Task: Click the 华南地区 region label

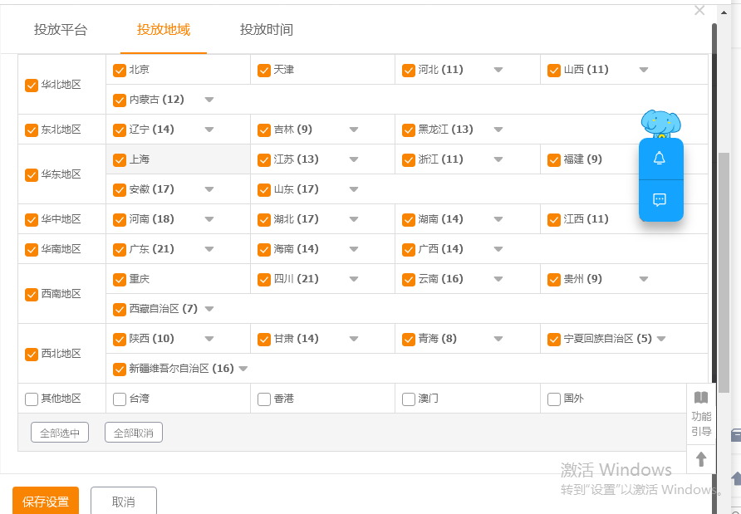Action: tap(61, 249)
